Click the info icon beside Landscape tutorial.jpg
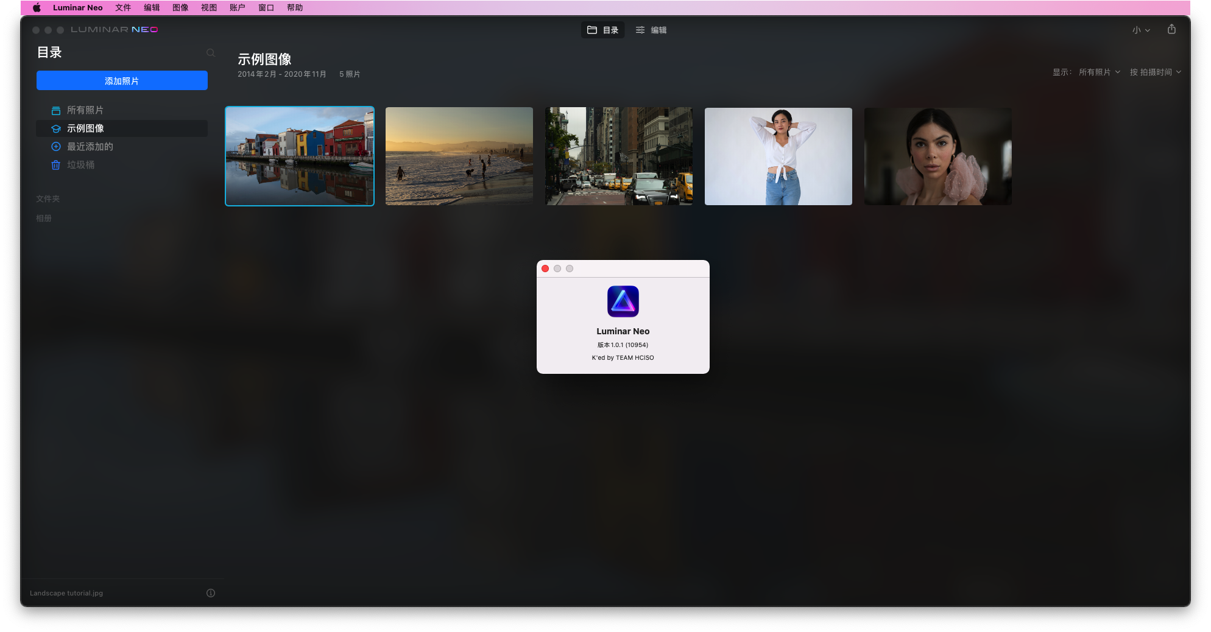The image size is (1211, 632). pos(211,593)
